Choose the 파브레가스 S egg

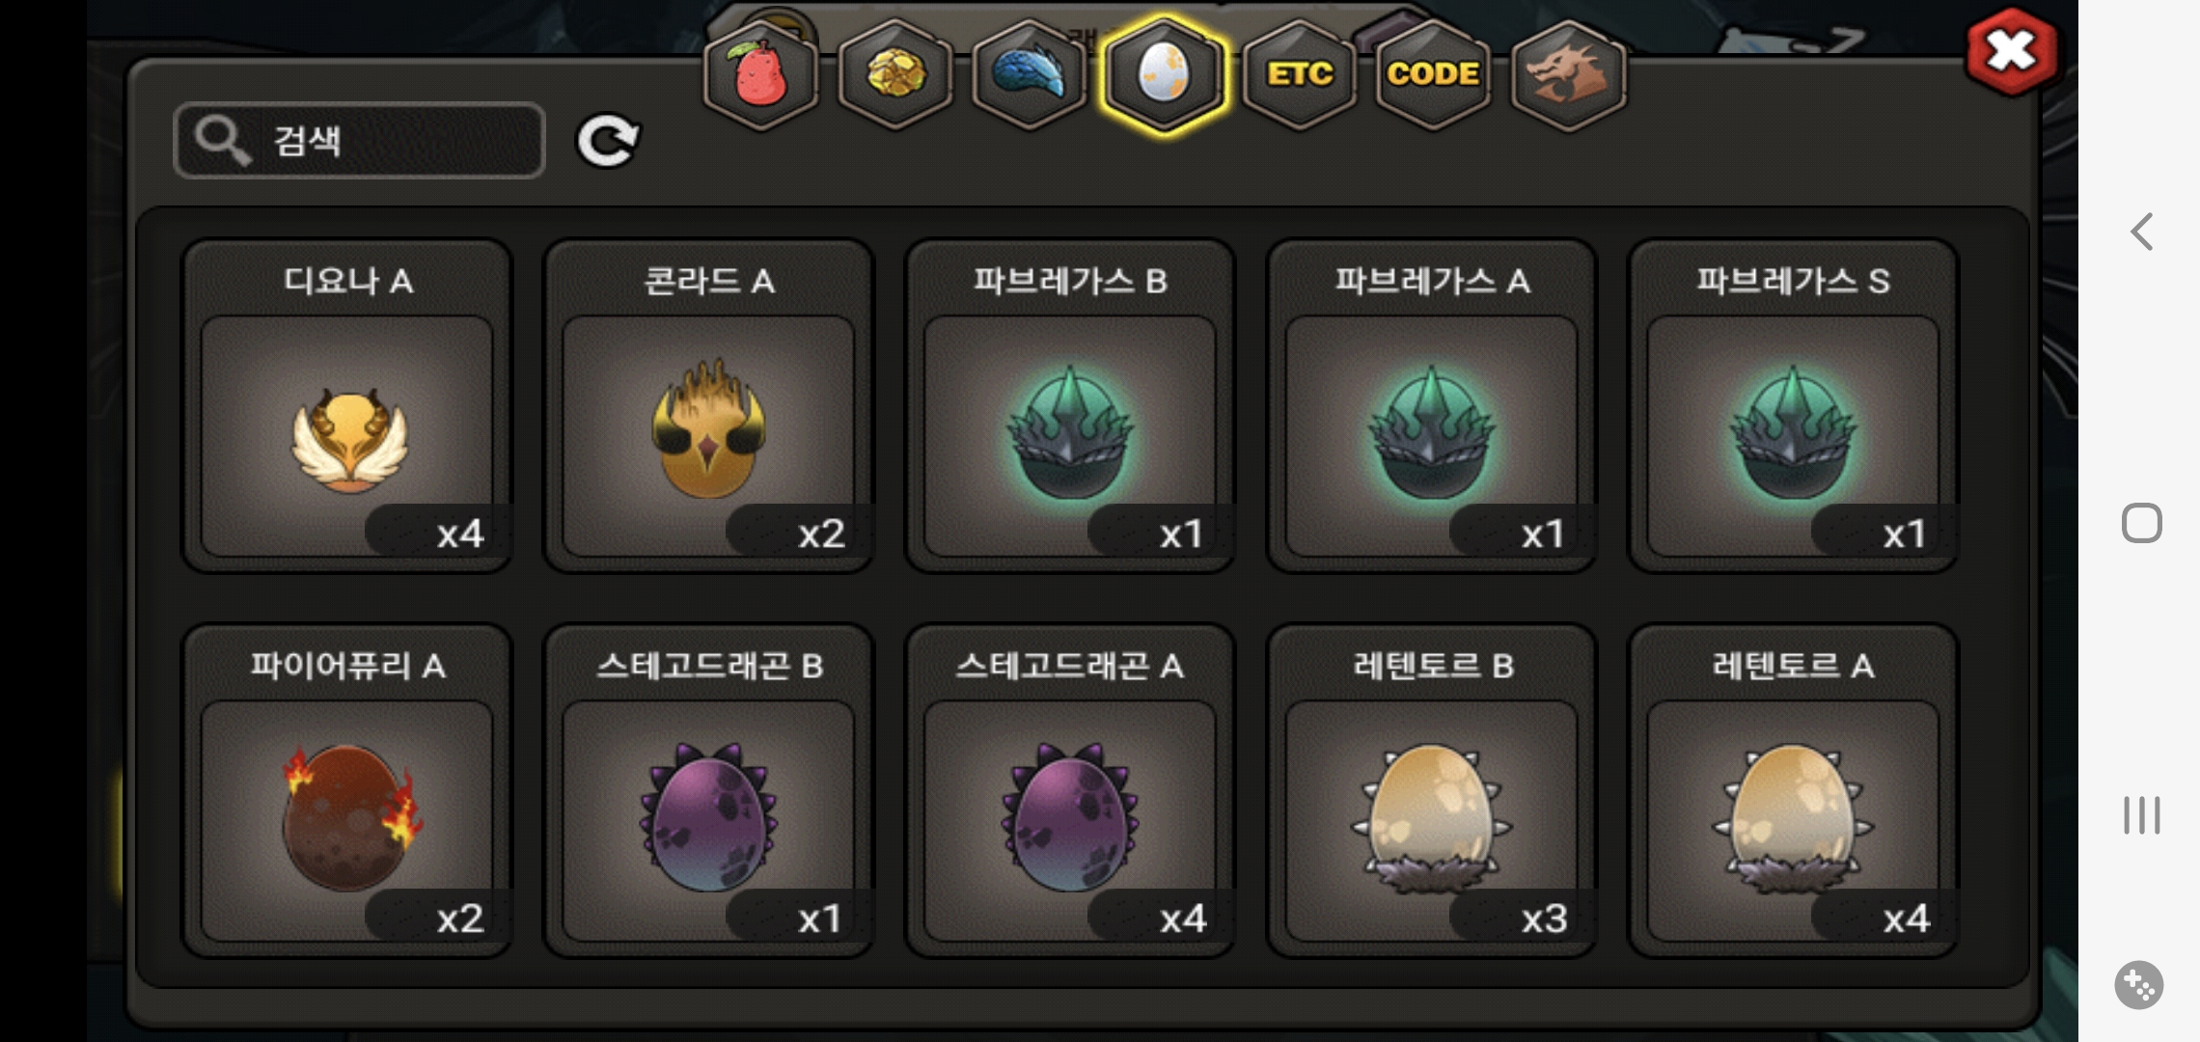[x=1793, y=406]
